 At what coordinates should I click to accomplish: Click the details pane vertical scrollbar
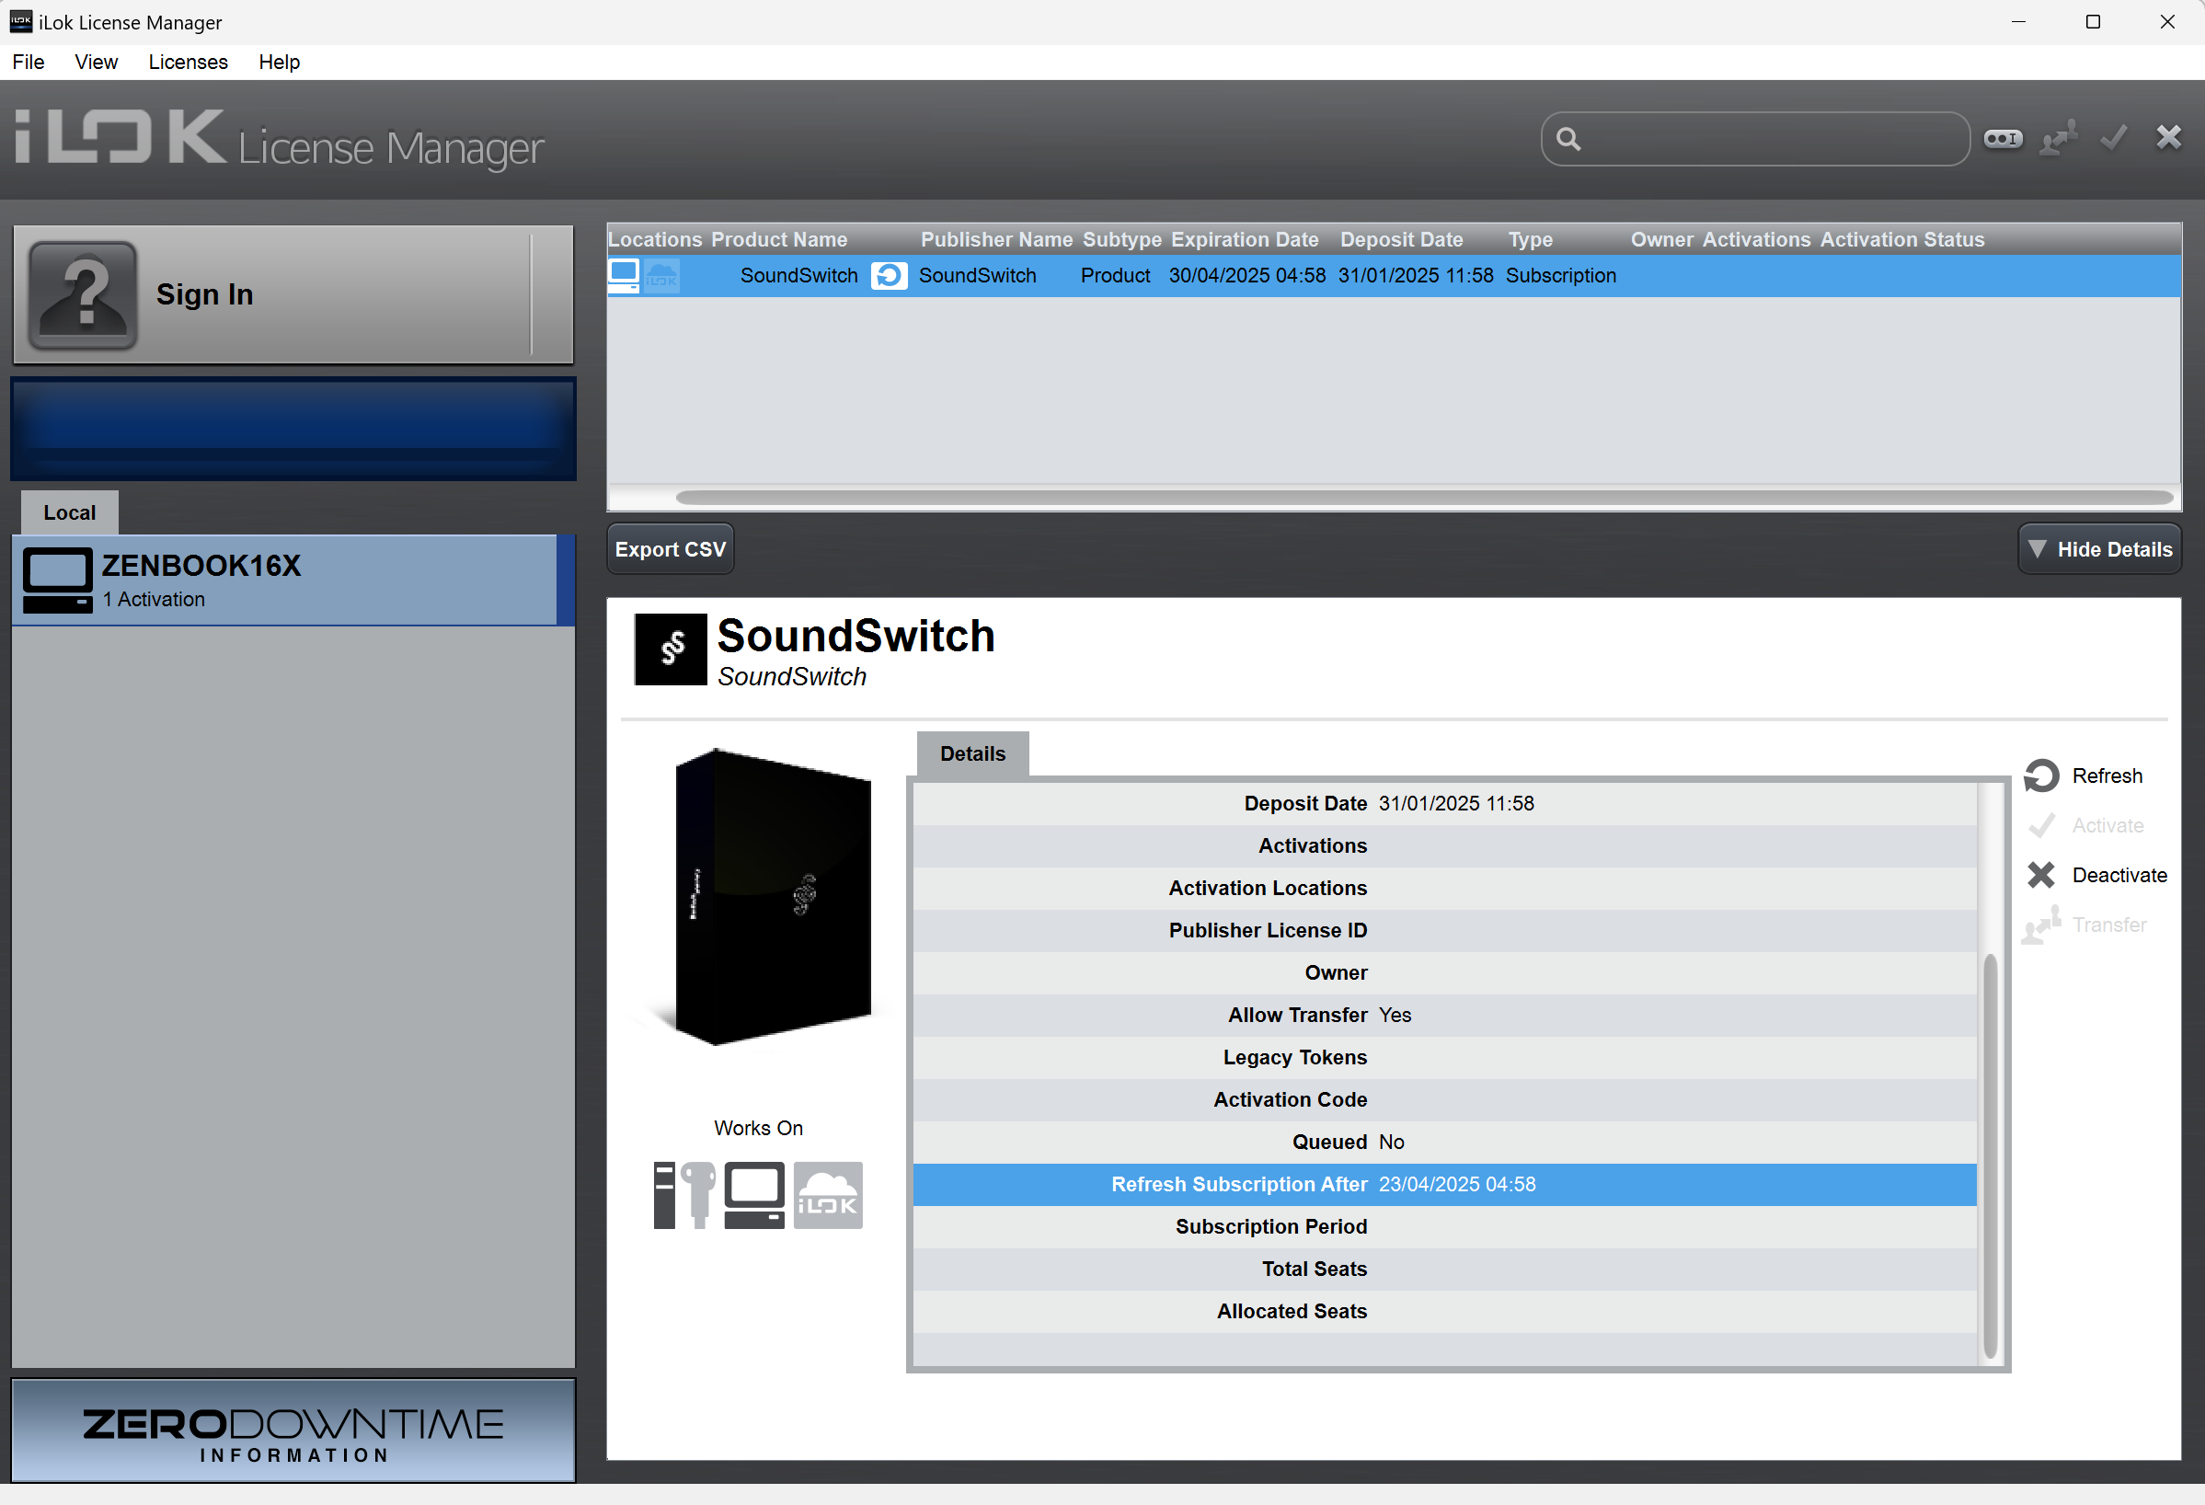point(1990,1156)
